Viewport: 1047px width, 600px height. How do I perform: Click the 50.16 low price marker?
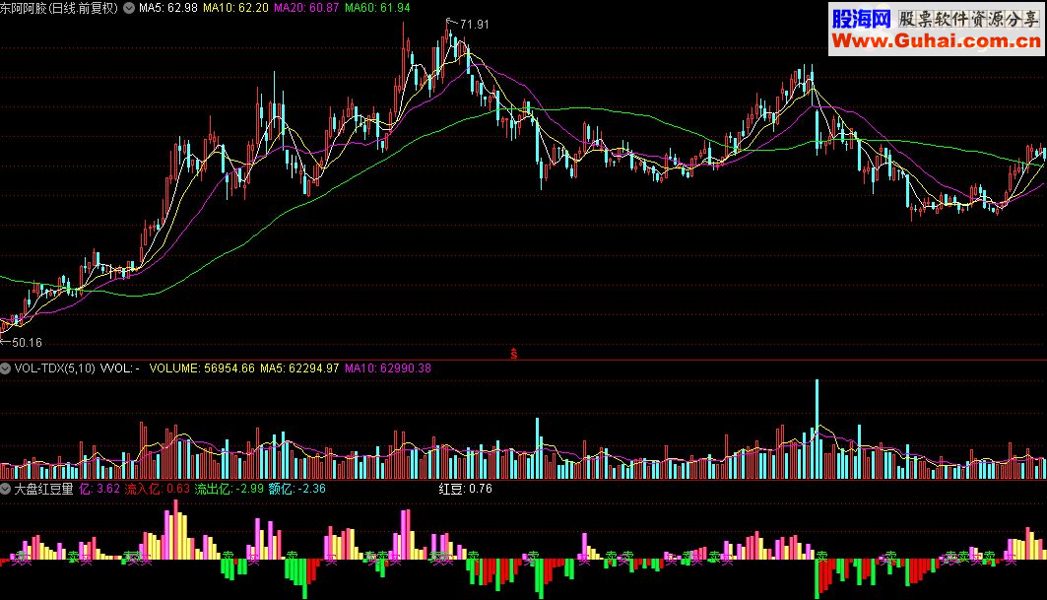click(x=27, y=343)
